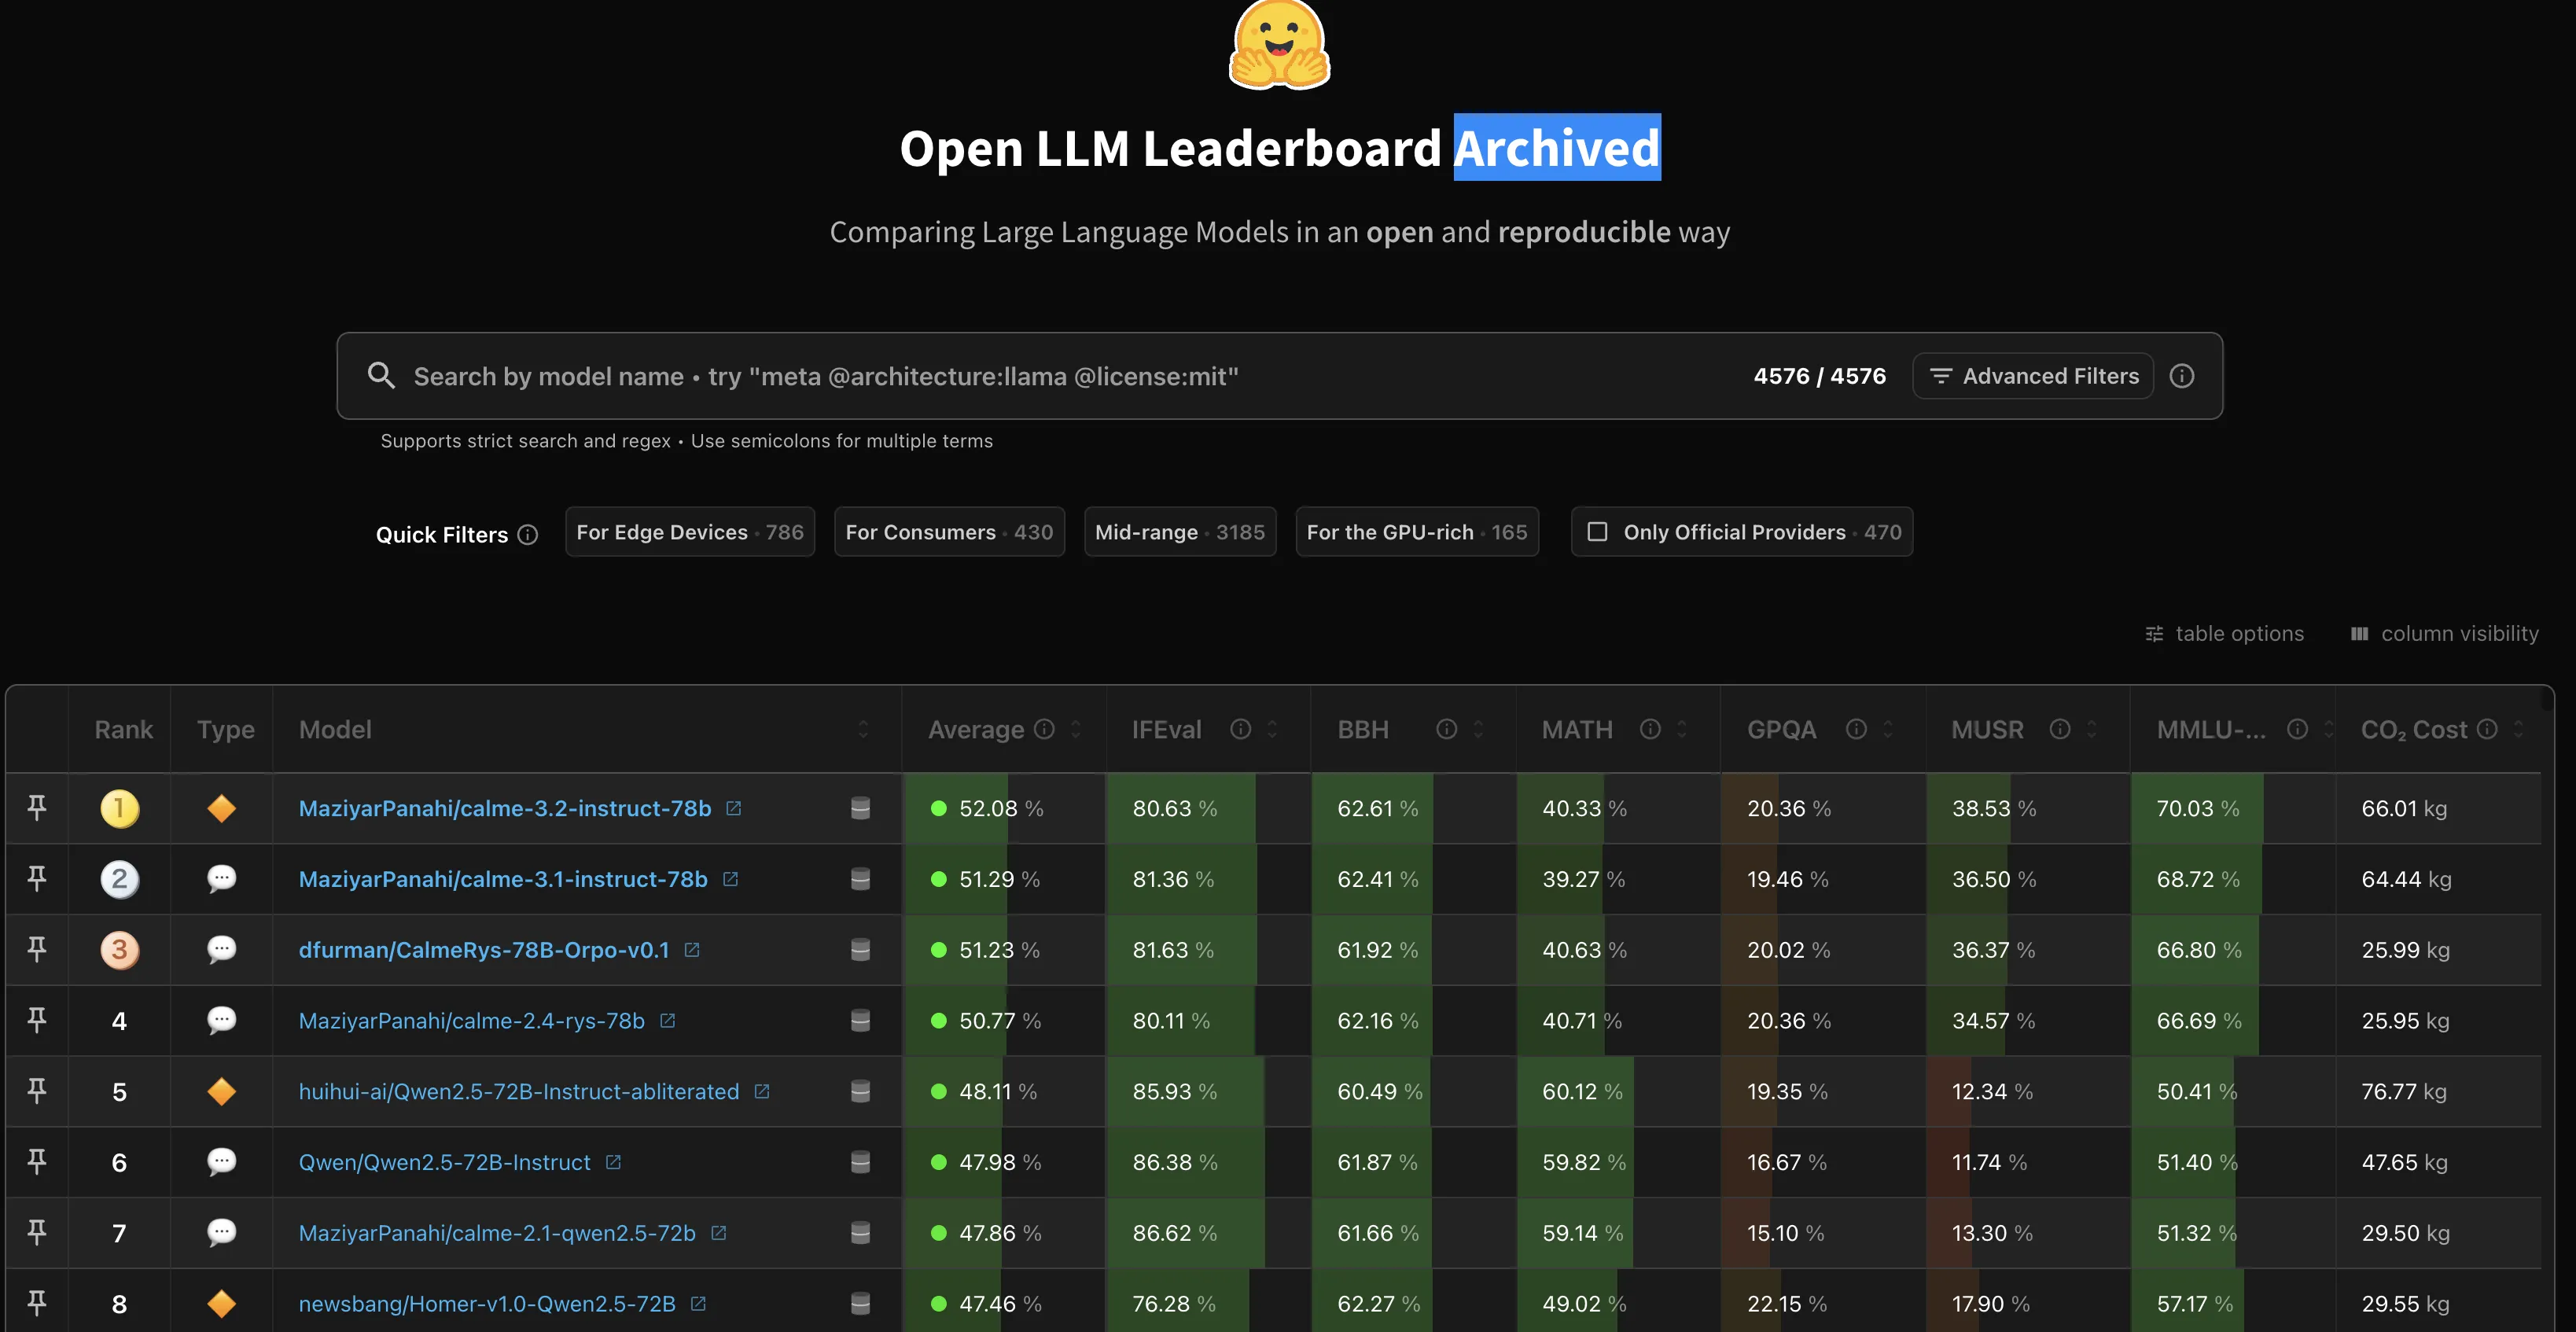Show info for the GPQA column

(x=1856, y=729)
